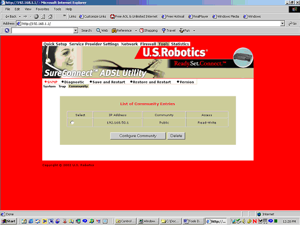Image resolution: width=300 pixels, height=225 pixels.
Task: Click the Delete button
Action: tap(176, 136)
